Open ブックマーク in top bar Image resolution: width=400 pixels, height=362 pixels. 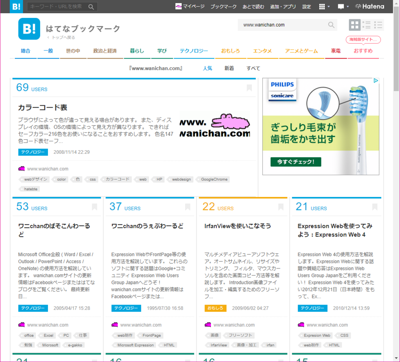223,7
